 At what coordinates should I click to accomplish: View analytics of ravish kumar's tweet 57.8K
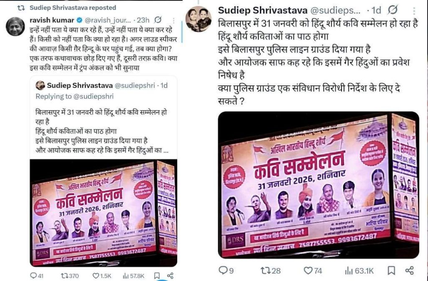click(133, 276)
